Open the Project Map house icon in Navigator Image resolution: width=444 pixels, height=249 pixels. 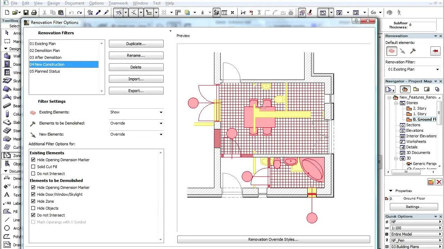405,89
